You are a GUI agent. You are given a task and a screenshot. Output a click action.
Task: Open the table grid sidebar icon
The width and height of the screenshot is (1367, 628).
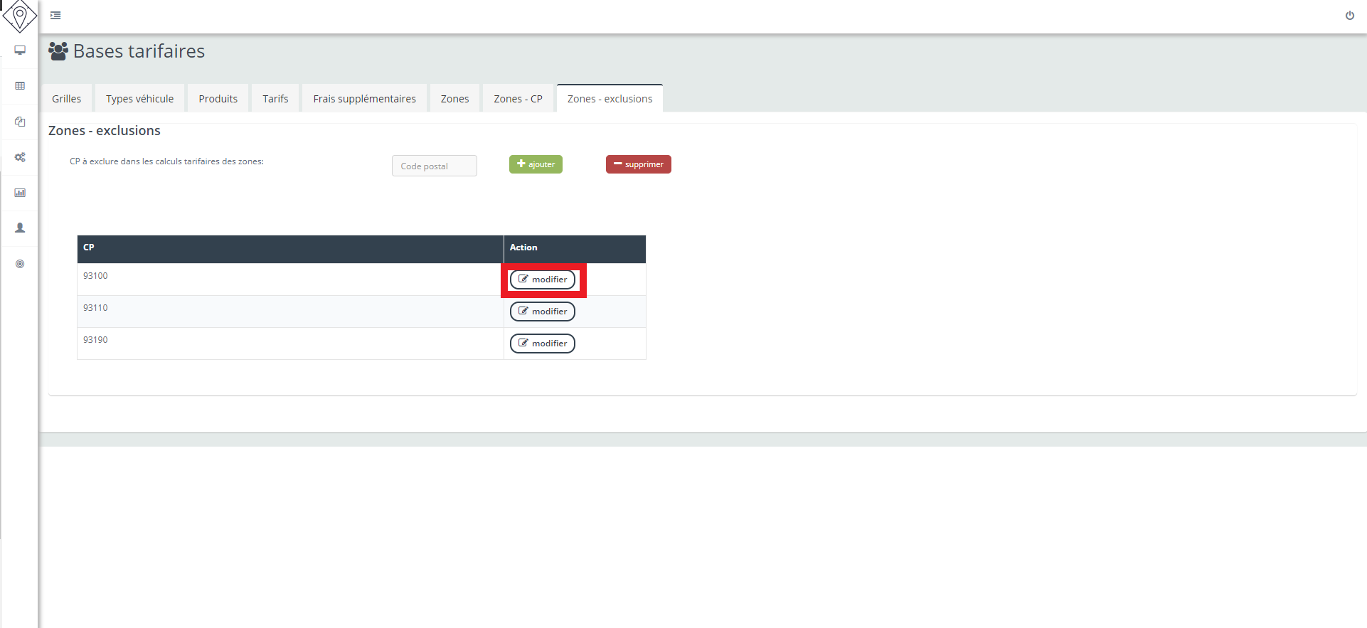(x=20, y=86)
